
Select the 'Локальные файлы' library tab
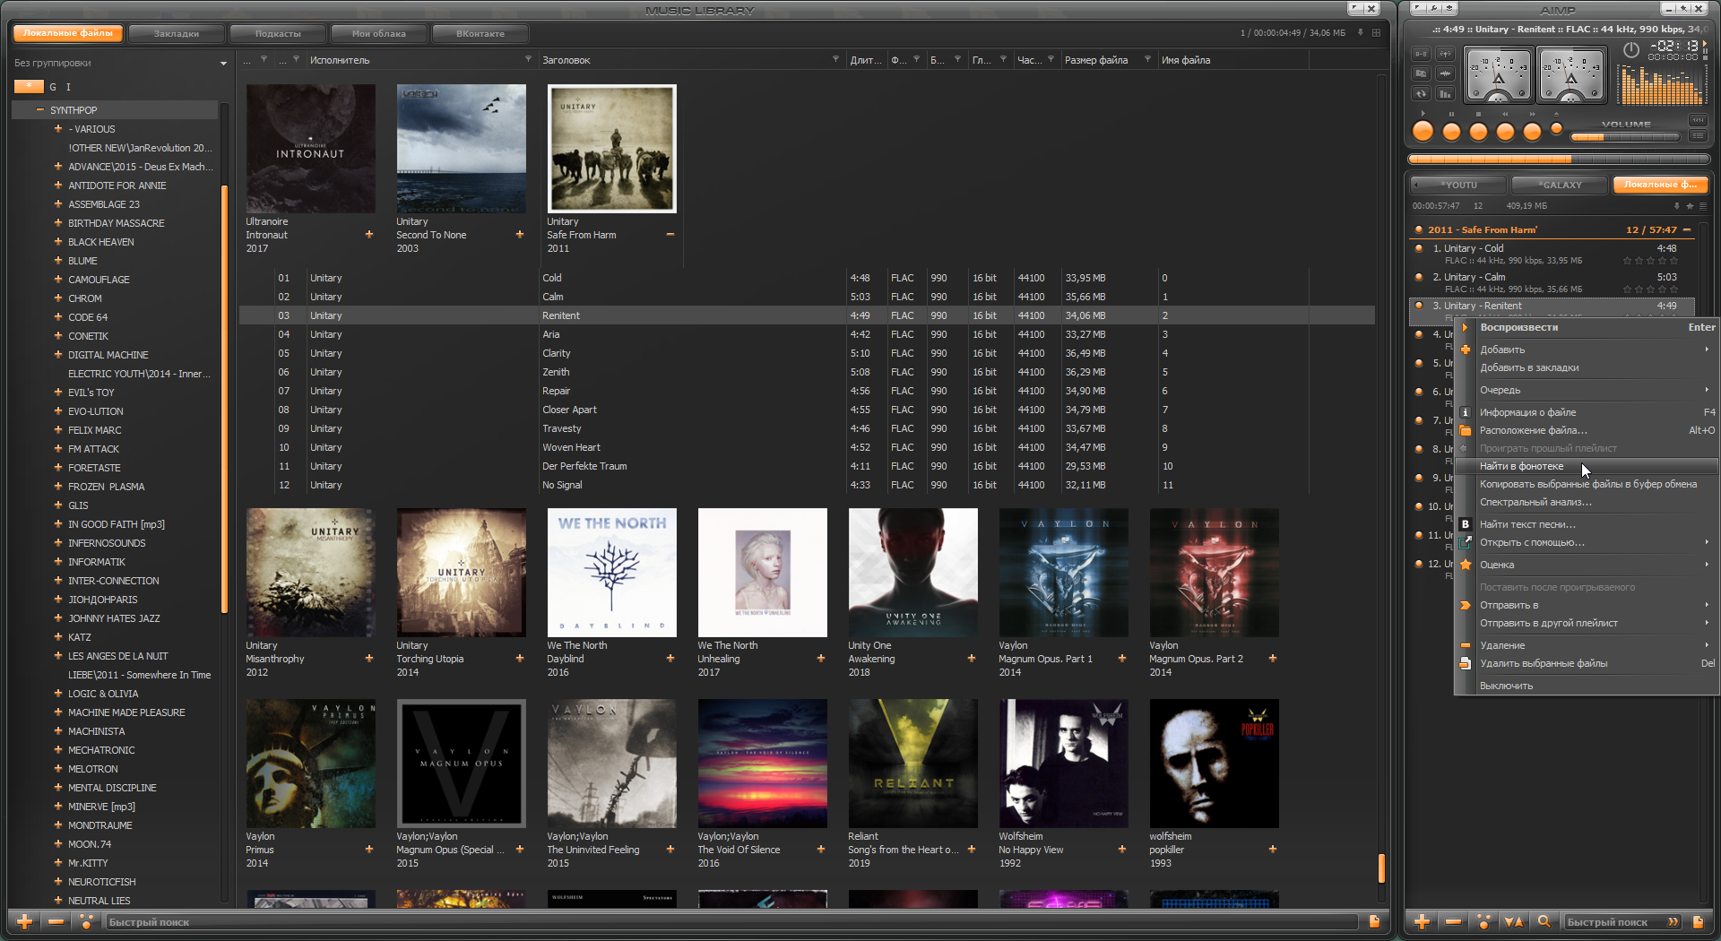coord(68,33)
